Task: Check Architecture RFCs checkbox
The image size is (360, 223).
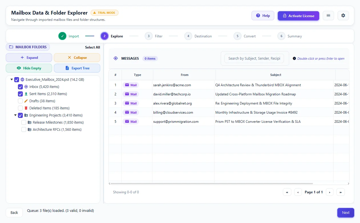Action: (x=24, y=130)
